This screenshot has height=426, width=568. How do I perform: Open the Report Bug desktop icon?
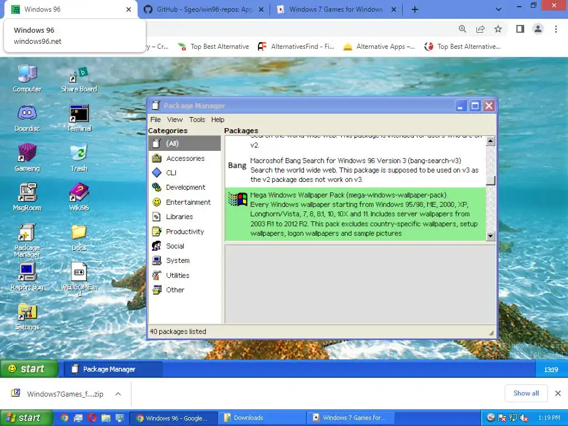tap(27, 277)
